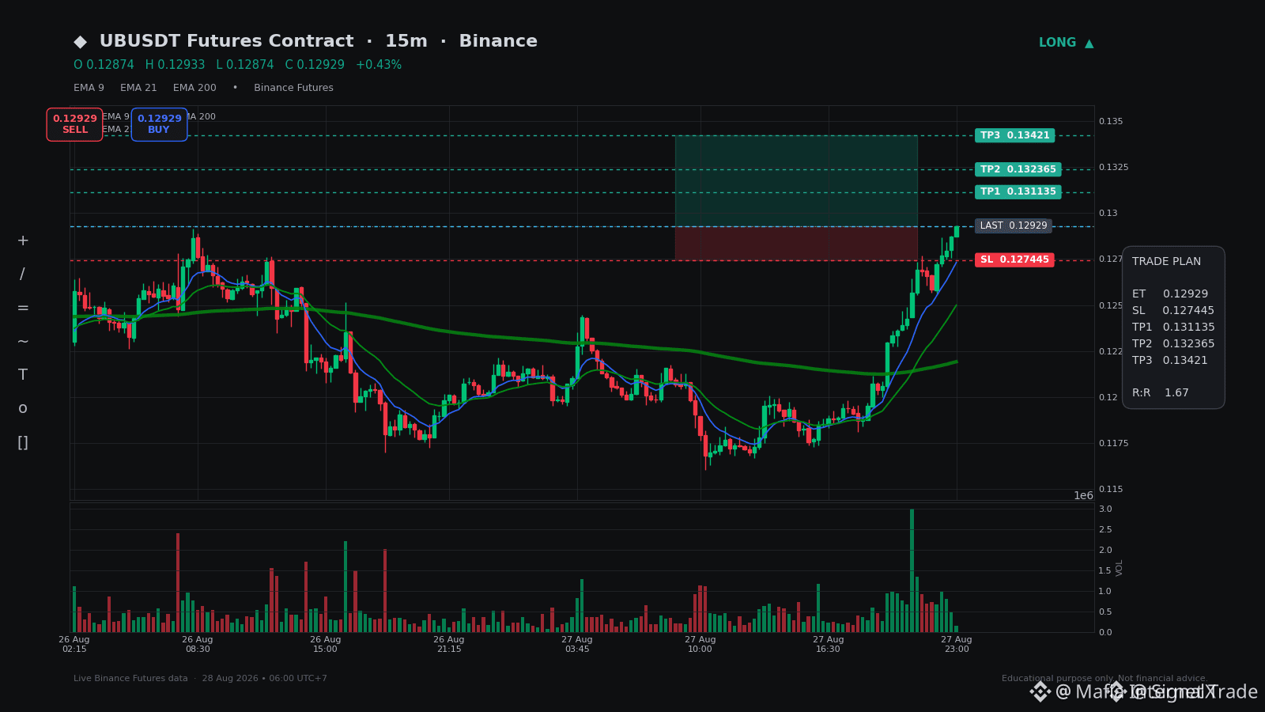The width and height of the screenshot is (1265, 712).
Task: Click the '26 Aug 02:15' time axis label
Action: coord(74,644)
